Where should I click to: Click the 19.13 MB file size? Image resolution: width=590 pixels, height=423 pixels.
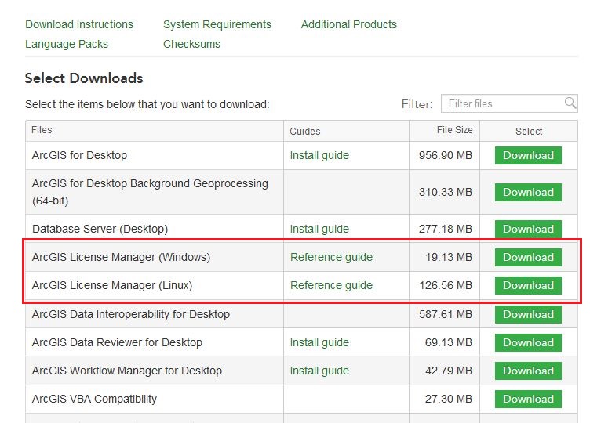449,257
